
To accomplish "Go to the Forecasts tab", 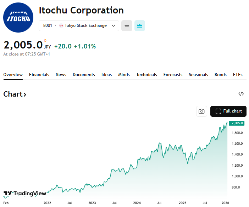I will click(173, 75).
